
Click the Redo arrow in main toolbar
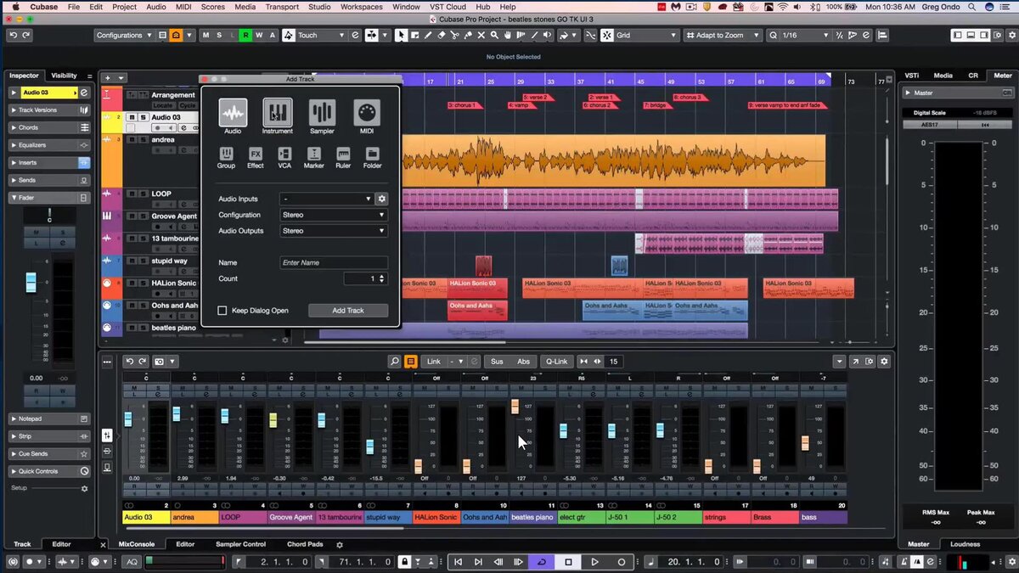coord(26,36)
